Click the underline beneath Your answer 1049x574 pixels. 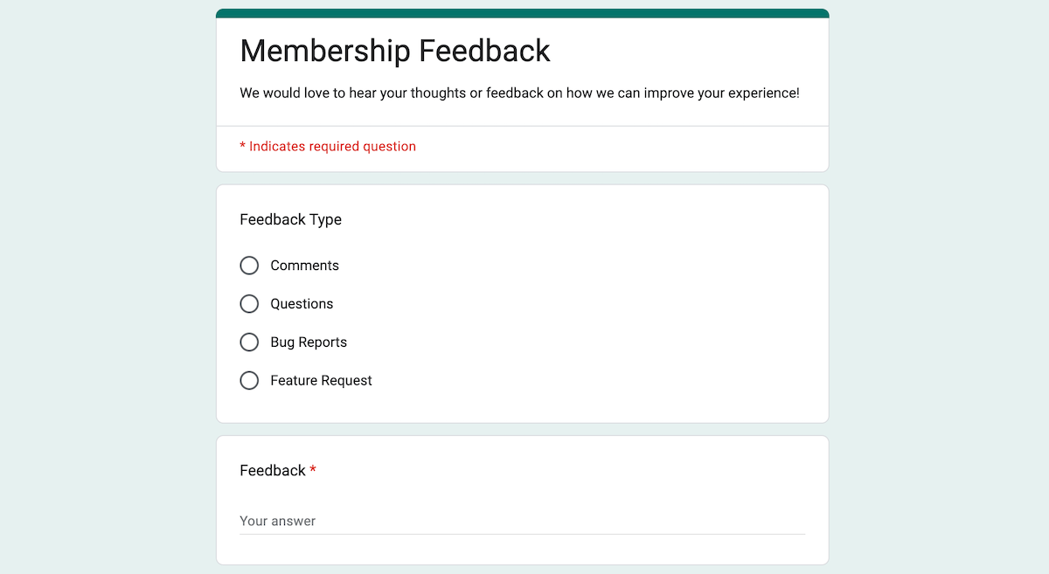click(522, 534)
